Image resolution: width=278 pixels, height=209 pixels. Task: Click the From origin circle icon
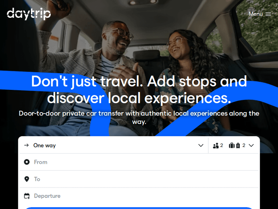pos(27,162)
